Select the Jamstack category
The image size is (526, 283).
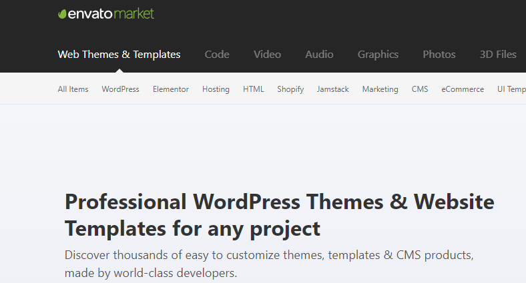click(333, 89)
